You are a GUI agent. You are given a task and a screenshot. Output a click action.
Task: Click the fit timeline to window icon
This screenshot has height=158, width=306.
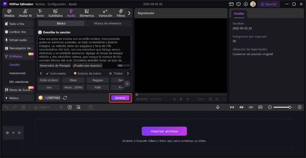tap(260, 107)
